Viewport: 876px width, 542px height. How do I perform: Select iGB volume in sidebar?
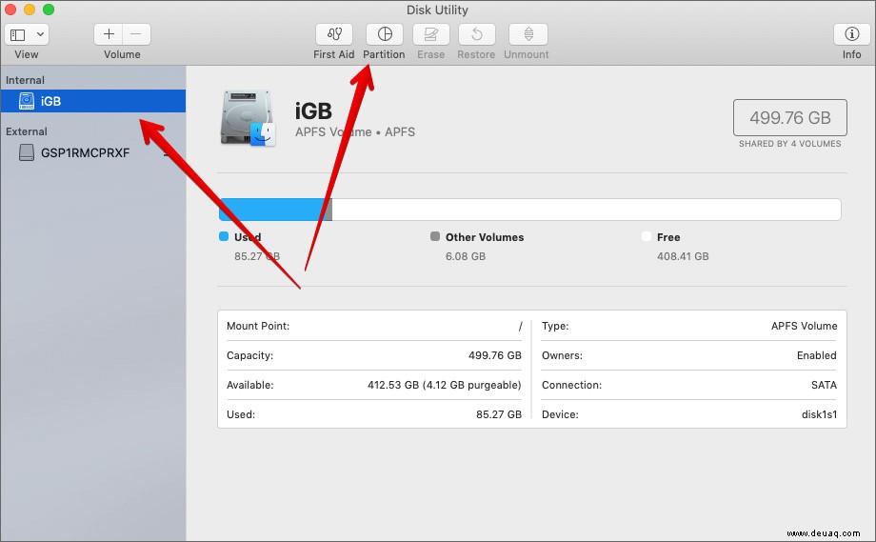[92, 101]
